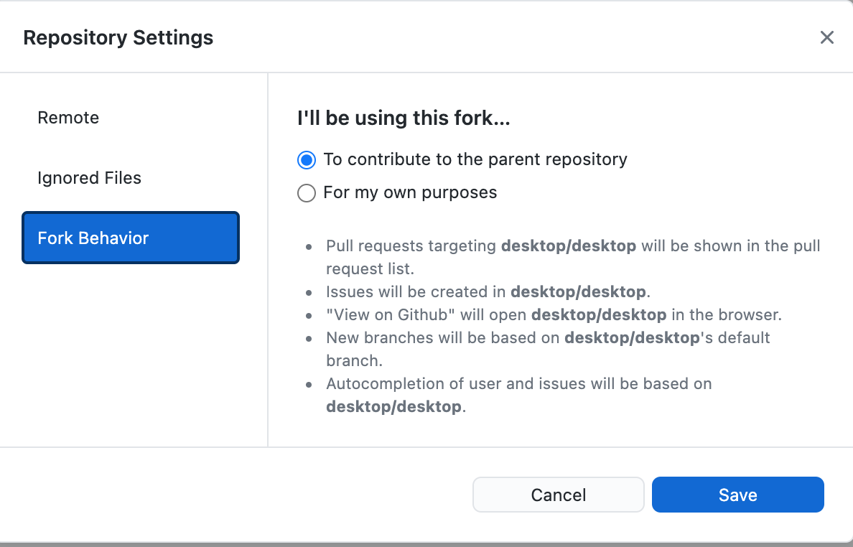
Task: Save the repository settings
Action: tap(737, 495)
